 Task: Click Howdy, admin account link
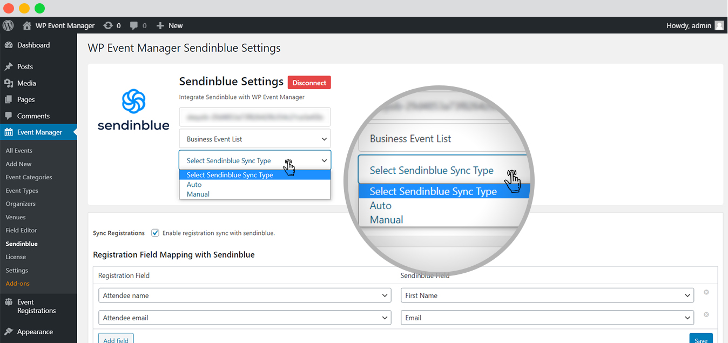[x=689, y=25]
